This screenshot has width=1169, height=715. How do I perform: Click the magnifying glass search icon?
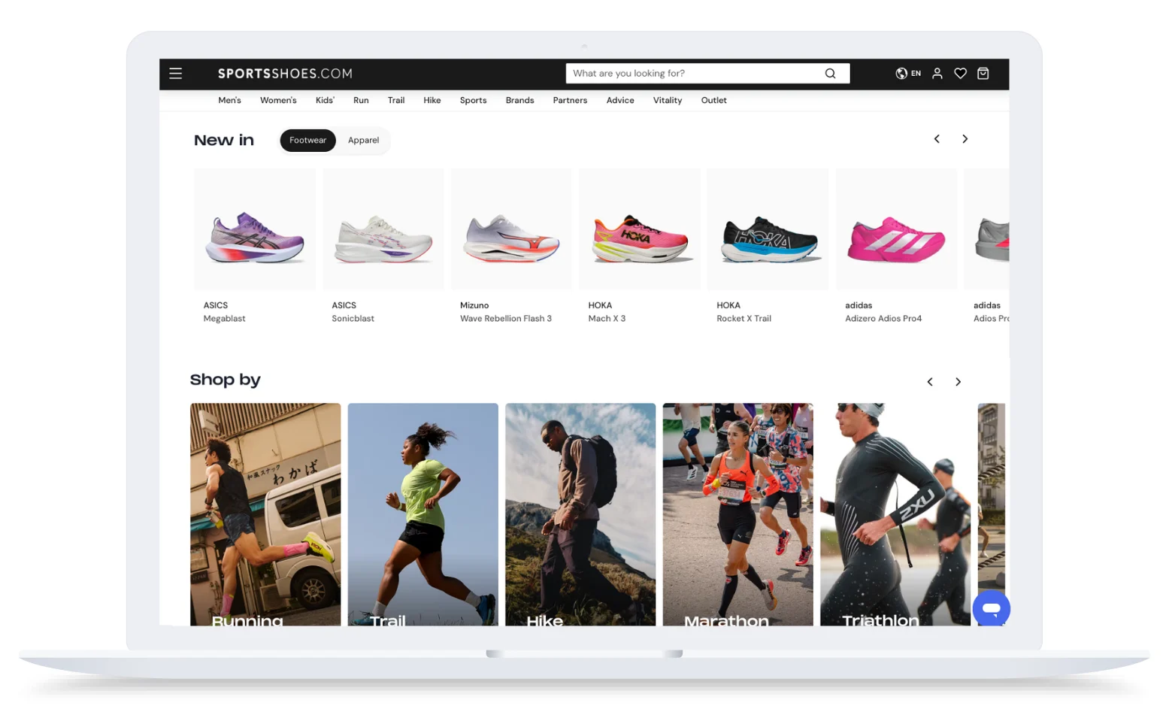click(x=830, y=74)
